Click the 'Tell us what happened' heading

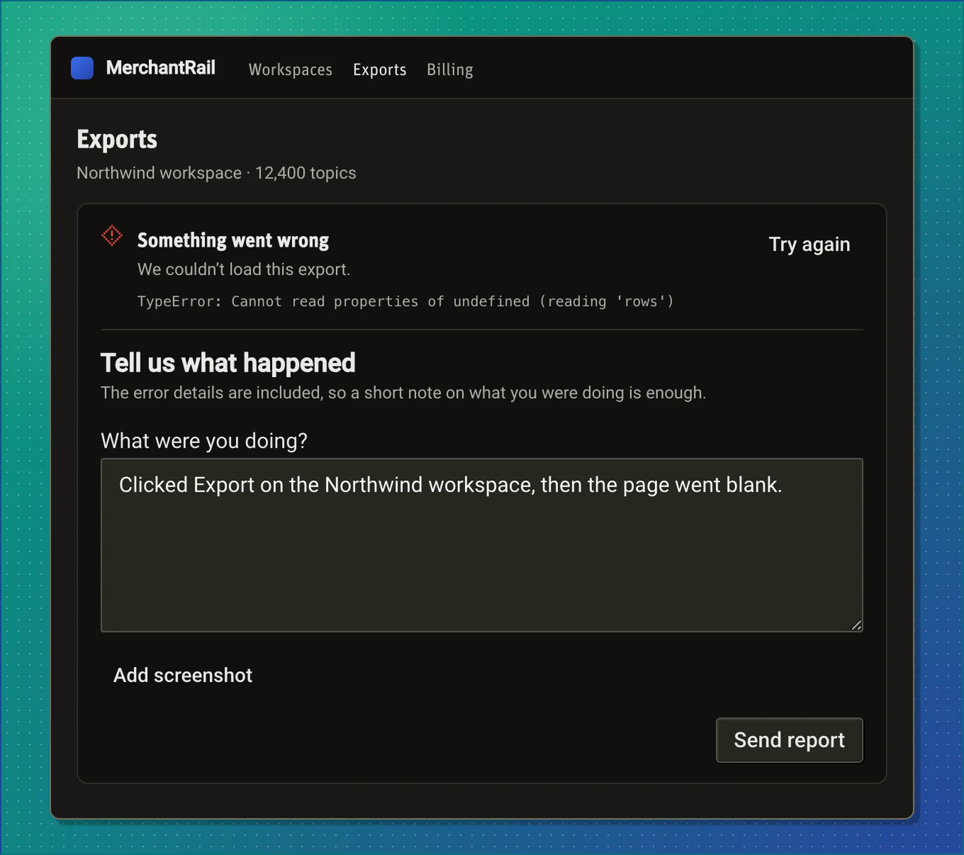[228, 363]
